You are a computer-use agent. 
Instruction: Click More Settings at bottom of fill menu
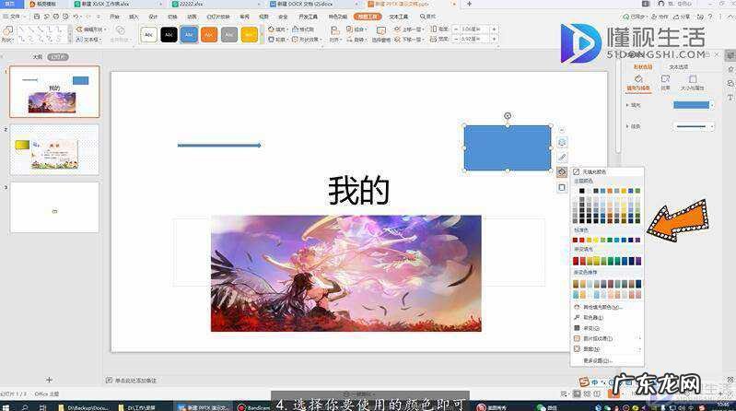coord(598,360)
